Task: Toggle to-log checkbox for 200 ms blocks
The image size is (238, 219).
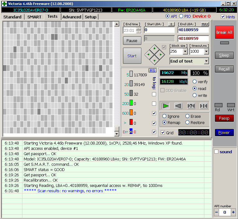Action: [x=154, y=103]
